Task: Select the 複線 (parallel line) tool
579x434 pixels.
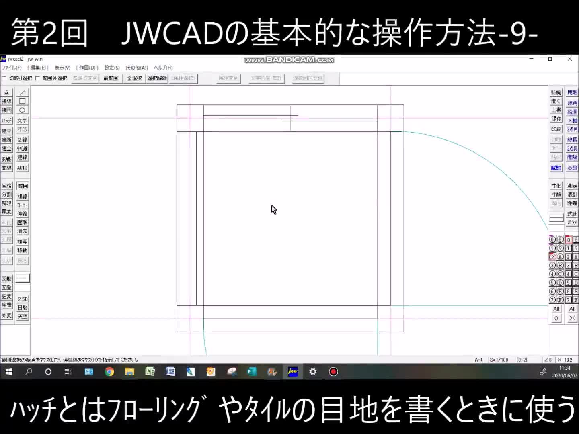Action: 23,196
